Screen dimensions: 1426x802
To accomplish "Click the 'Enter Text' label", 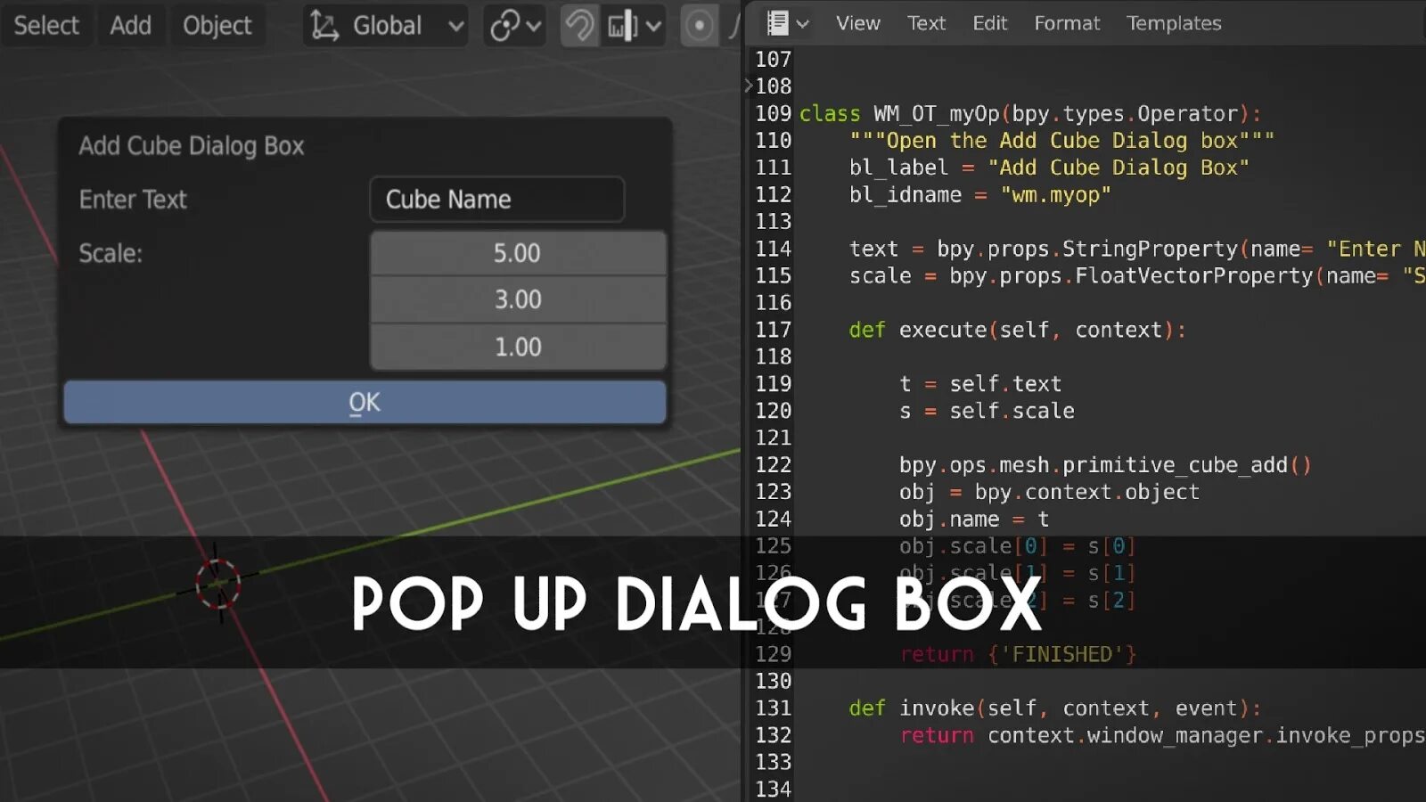I will pyautogui.click(x=133, y=200).
